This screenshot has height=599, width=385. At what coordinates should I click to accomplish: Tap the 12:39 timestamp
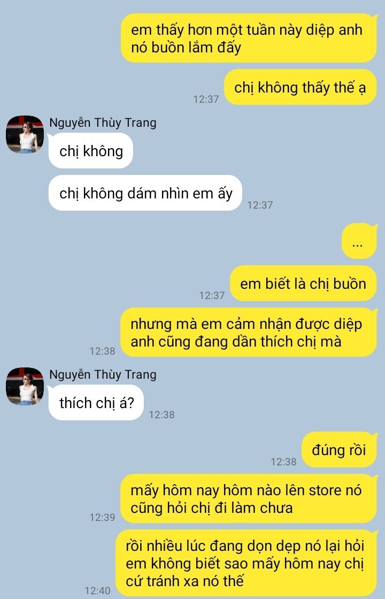pos(102,517)
